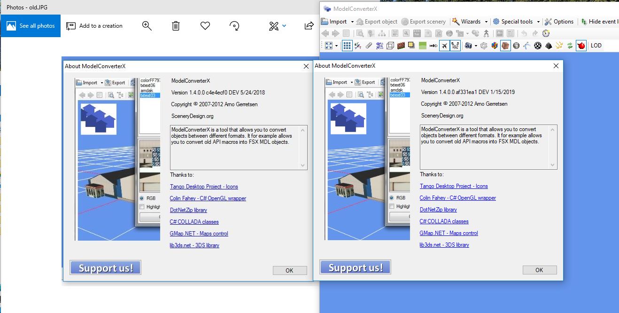619x313 pixels.
Task: Click the wireframe box bounding icon
Action: tap(390, 46)
